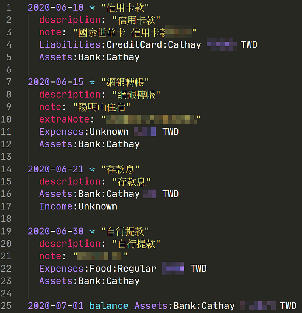Image resolution: width=302 pixels, height=313 pixels.
Task: Place cursor on the 2020-07-01 date
Action: [x=55, y=306]
